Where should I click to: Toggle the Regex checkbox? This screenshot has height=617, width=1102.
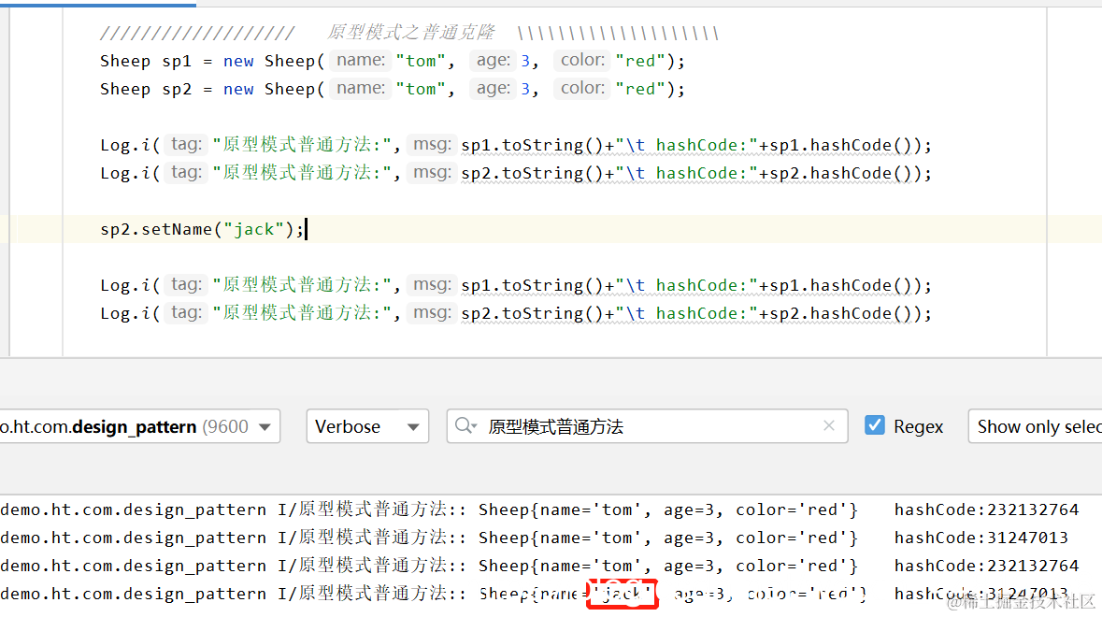[874, 425]
